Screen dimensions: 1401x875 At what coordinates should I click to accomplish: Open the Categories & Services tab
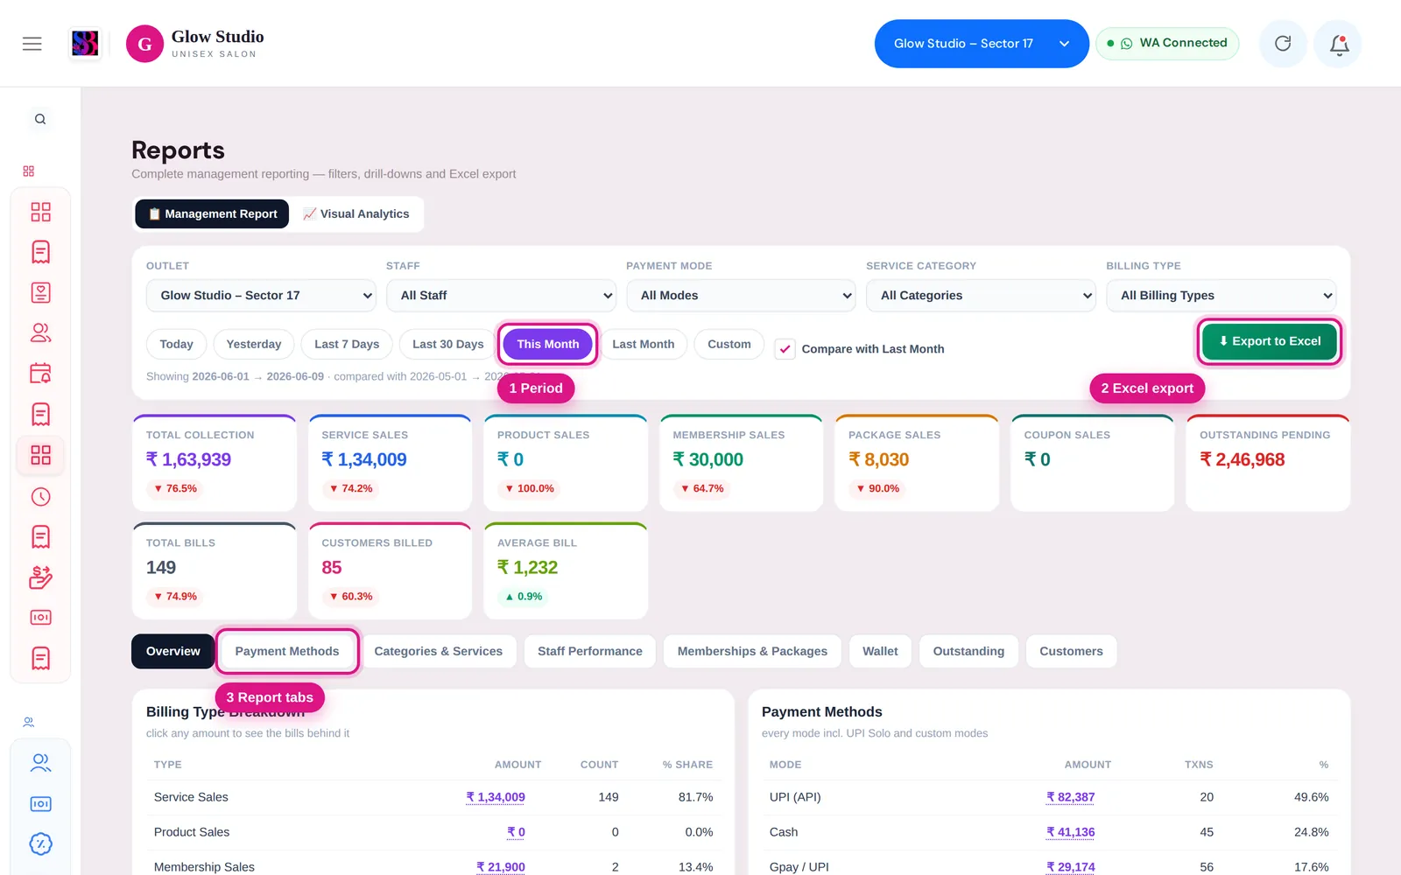439,651
